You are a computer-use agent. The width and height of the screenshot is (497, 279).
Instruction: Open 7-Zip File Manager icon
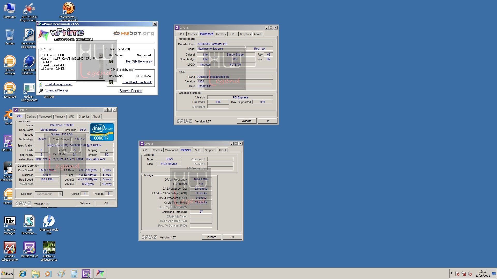click(x=10, y=225)
